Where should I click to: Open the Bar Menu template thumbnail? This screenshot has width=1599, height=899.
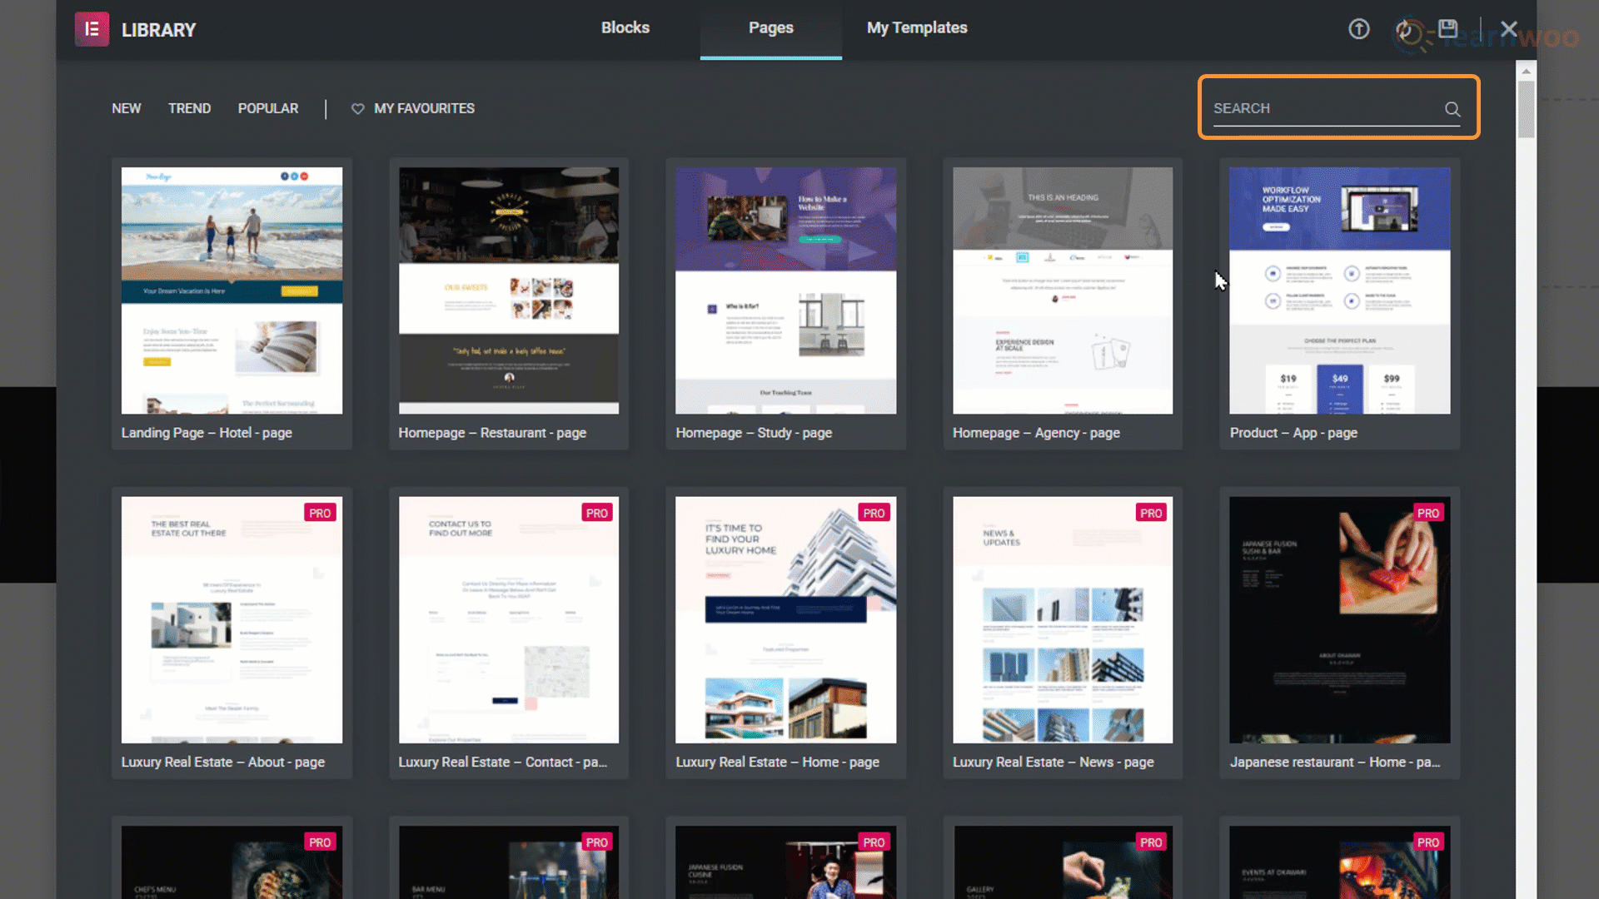tap(509, 862)
